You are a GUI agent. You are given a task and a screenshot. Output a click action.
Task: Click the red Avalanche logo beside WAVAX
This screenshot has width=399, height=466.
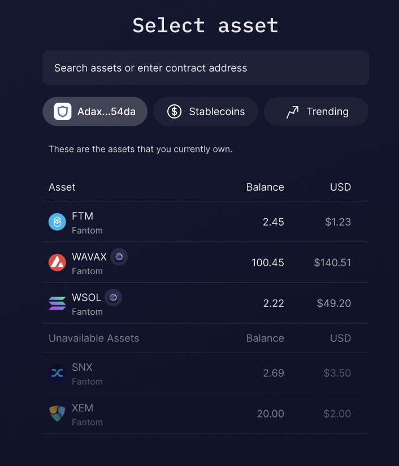click(57, 262)
